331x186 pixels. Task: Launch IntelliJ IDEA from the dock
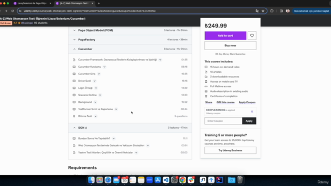click(219, 180)
